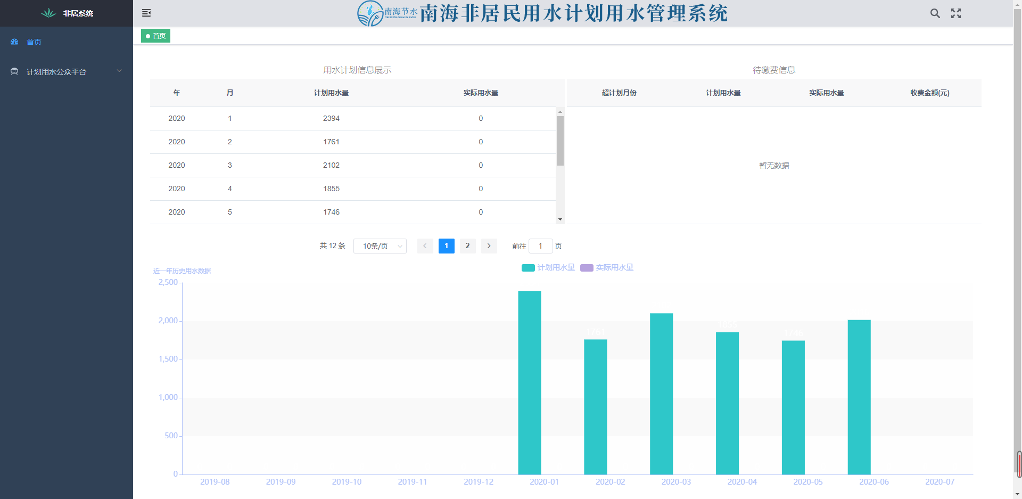Click current page number 1 button
The width and height of the screenshot is (1022, 499).
tap(446, 246)
